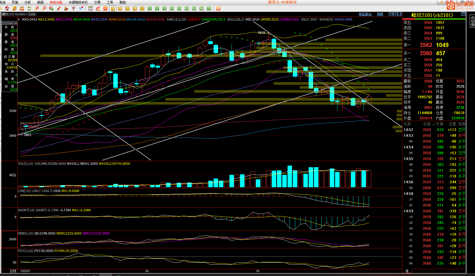Click the alert horn icon
Screen dimensions: 475x276
[x=66, y=8]
